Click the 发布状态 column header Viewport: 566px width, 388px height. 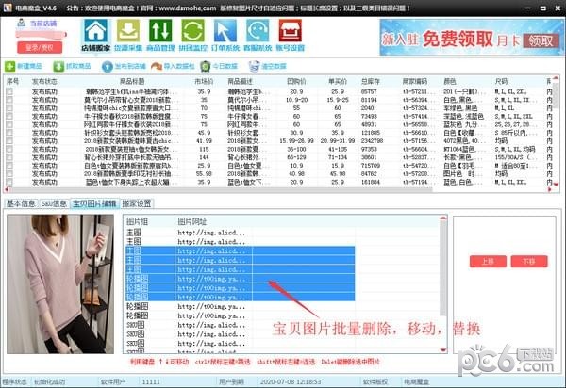click(44, 81)
